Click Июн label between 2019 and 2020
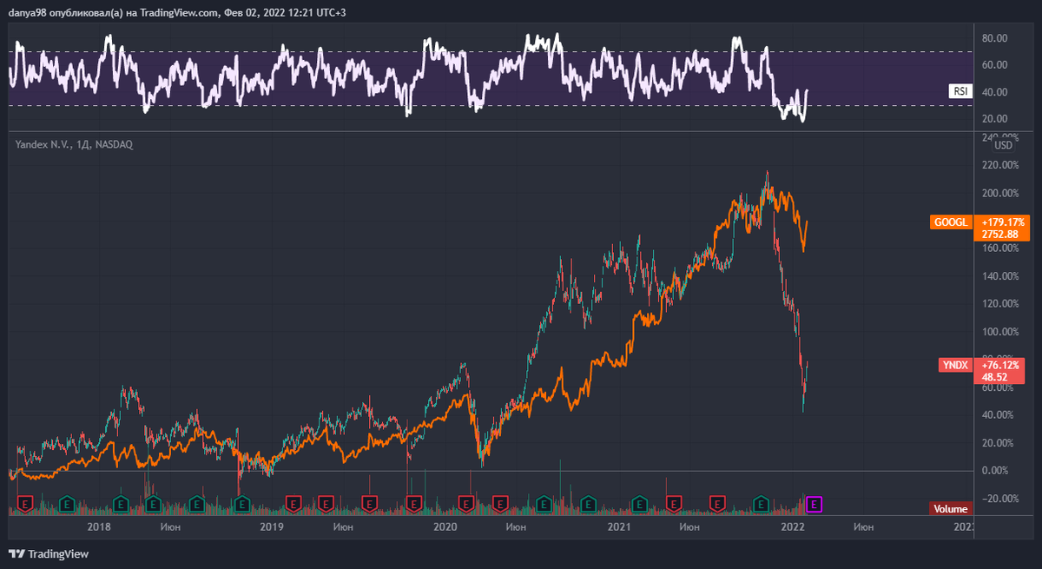The width and height of the screenshot is (1042, 569). 343,527
